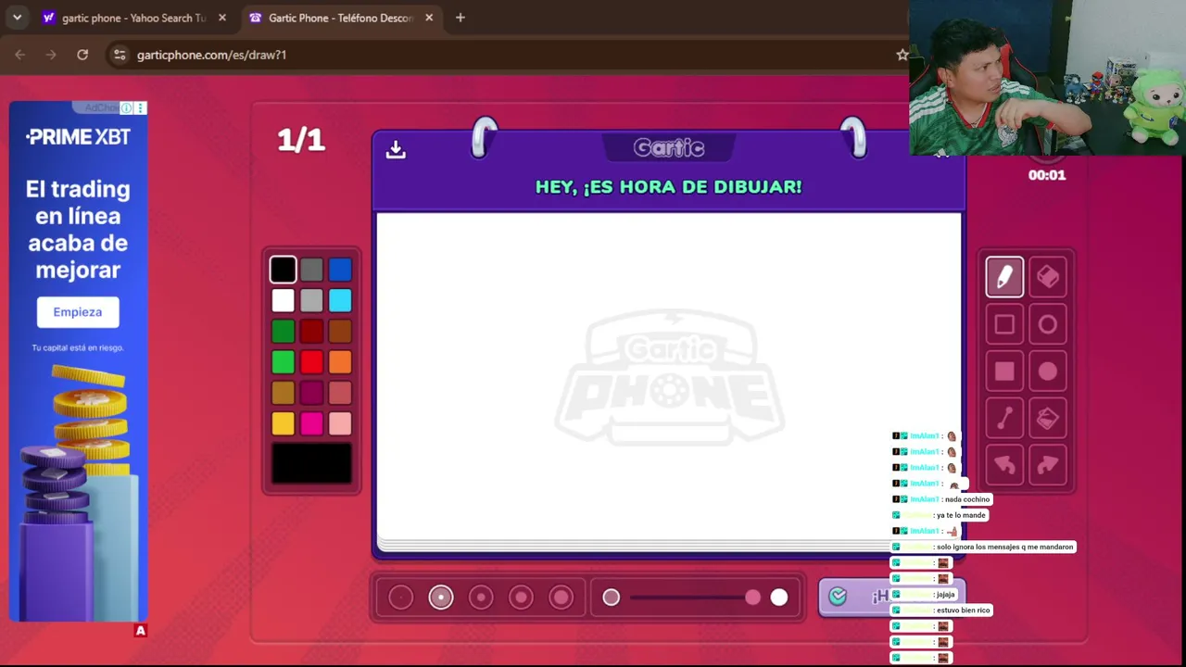Bookmark this page with the star icon
The image size is (1186, 667).
coord(902,55)
